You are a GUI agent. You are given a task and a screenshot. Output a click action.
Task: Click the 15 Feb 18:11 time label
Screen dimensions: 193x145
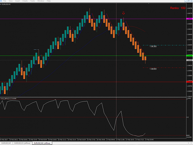pyautogui.click(x=14, y=140)
